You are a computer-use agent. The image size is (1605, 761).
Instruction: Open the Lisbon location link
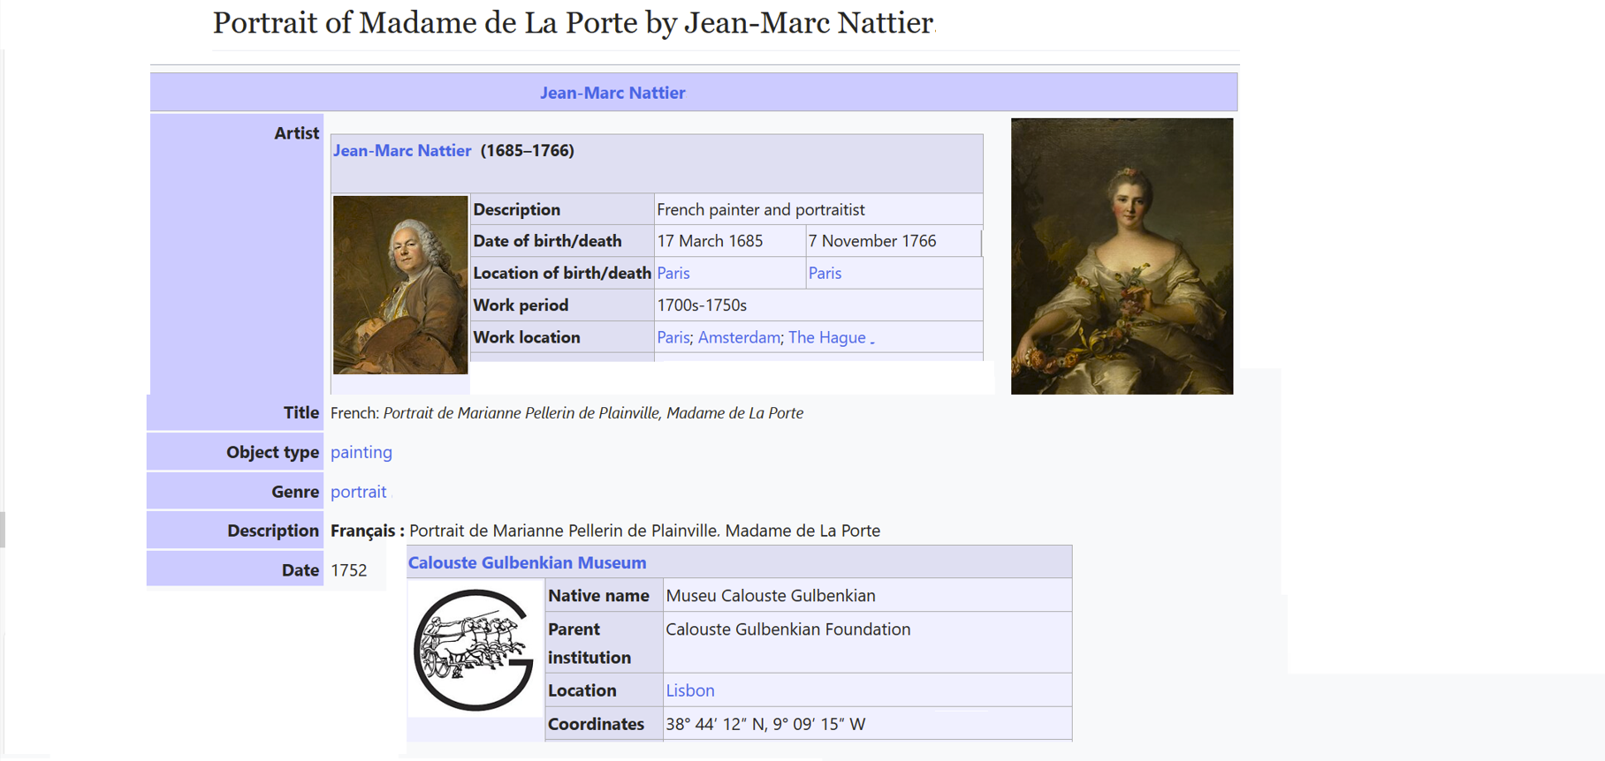(690, 690)
